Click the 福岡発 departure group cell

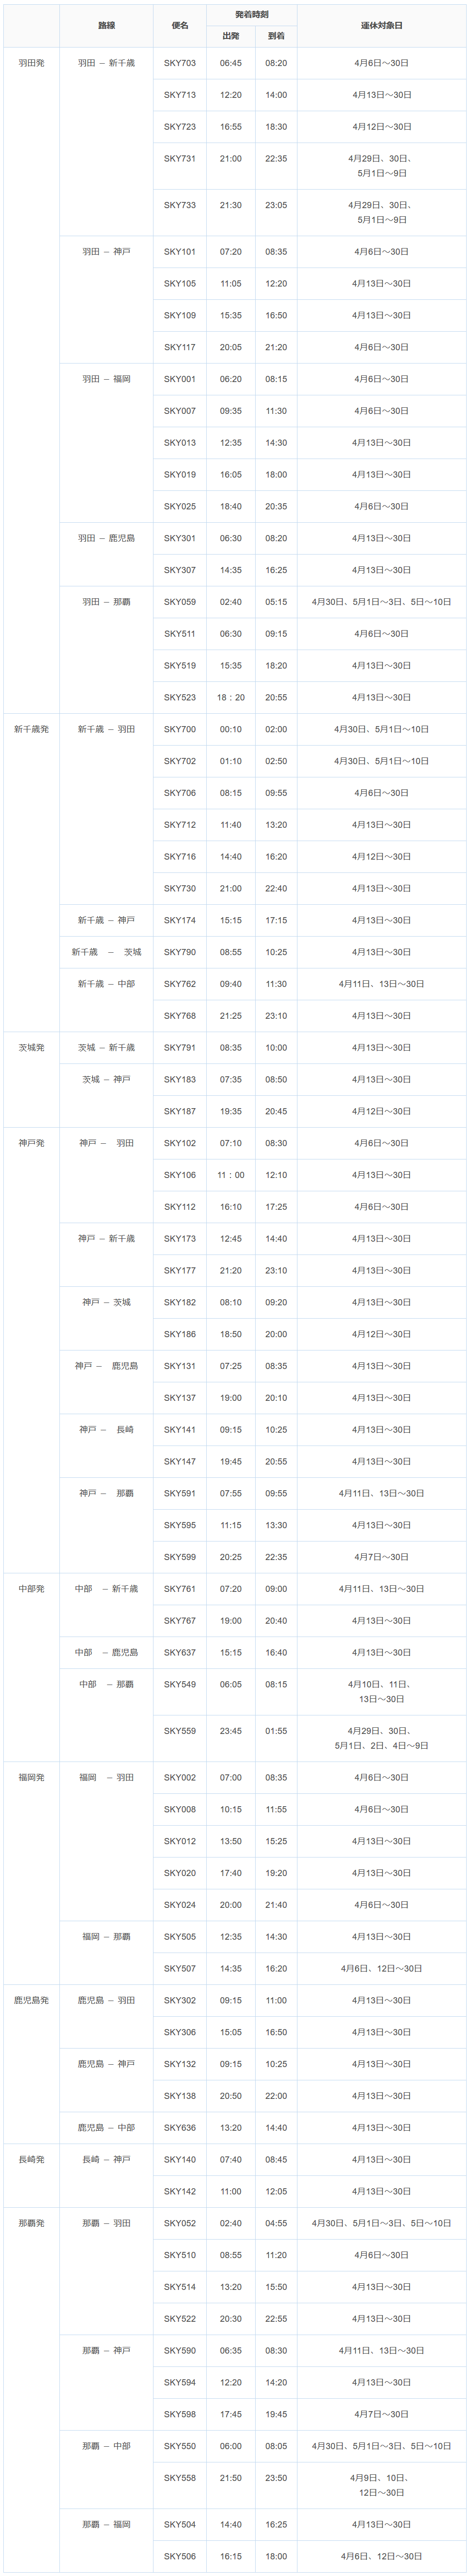click(x=31, y=1777)
